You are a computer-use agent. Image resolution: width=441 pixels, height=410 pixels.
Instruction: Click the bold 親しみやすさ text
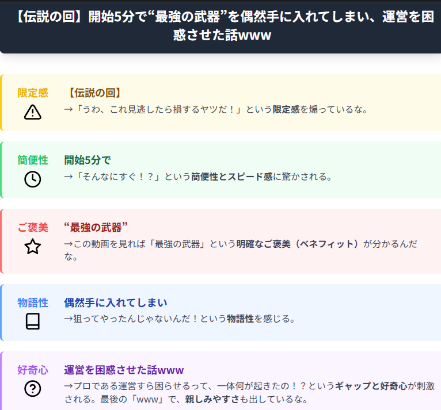(212, 399)
